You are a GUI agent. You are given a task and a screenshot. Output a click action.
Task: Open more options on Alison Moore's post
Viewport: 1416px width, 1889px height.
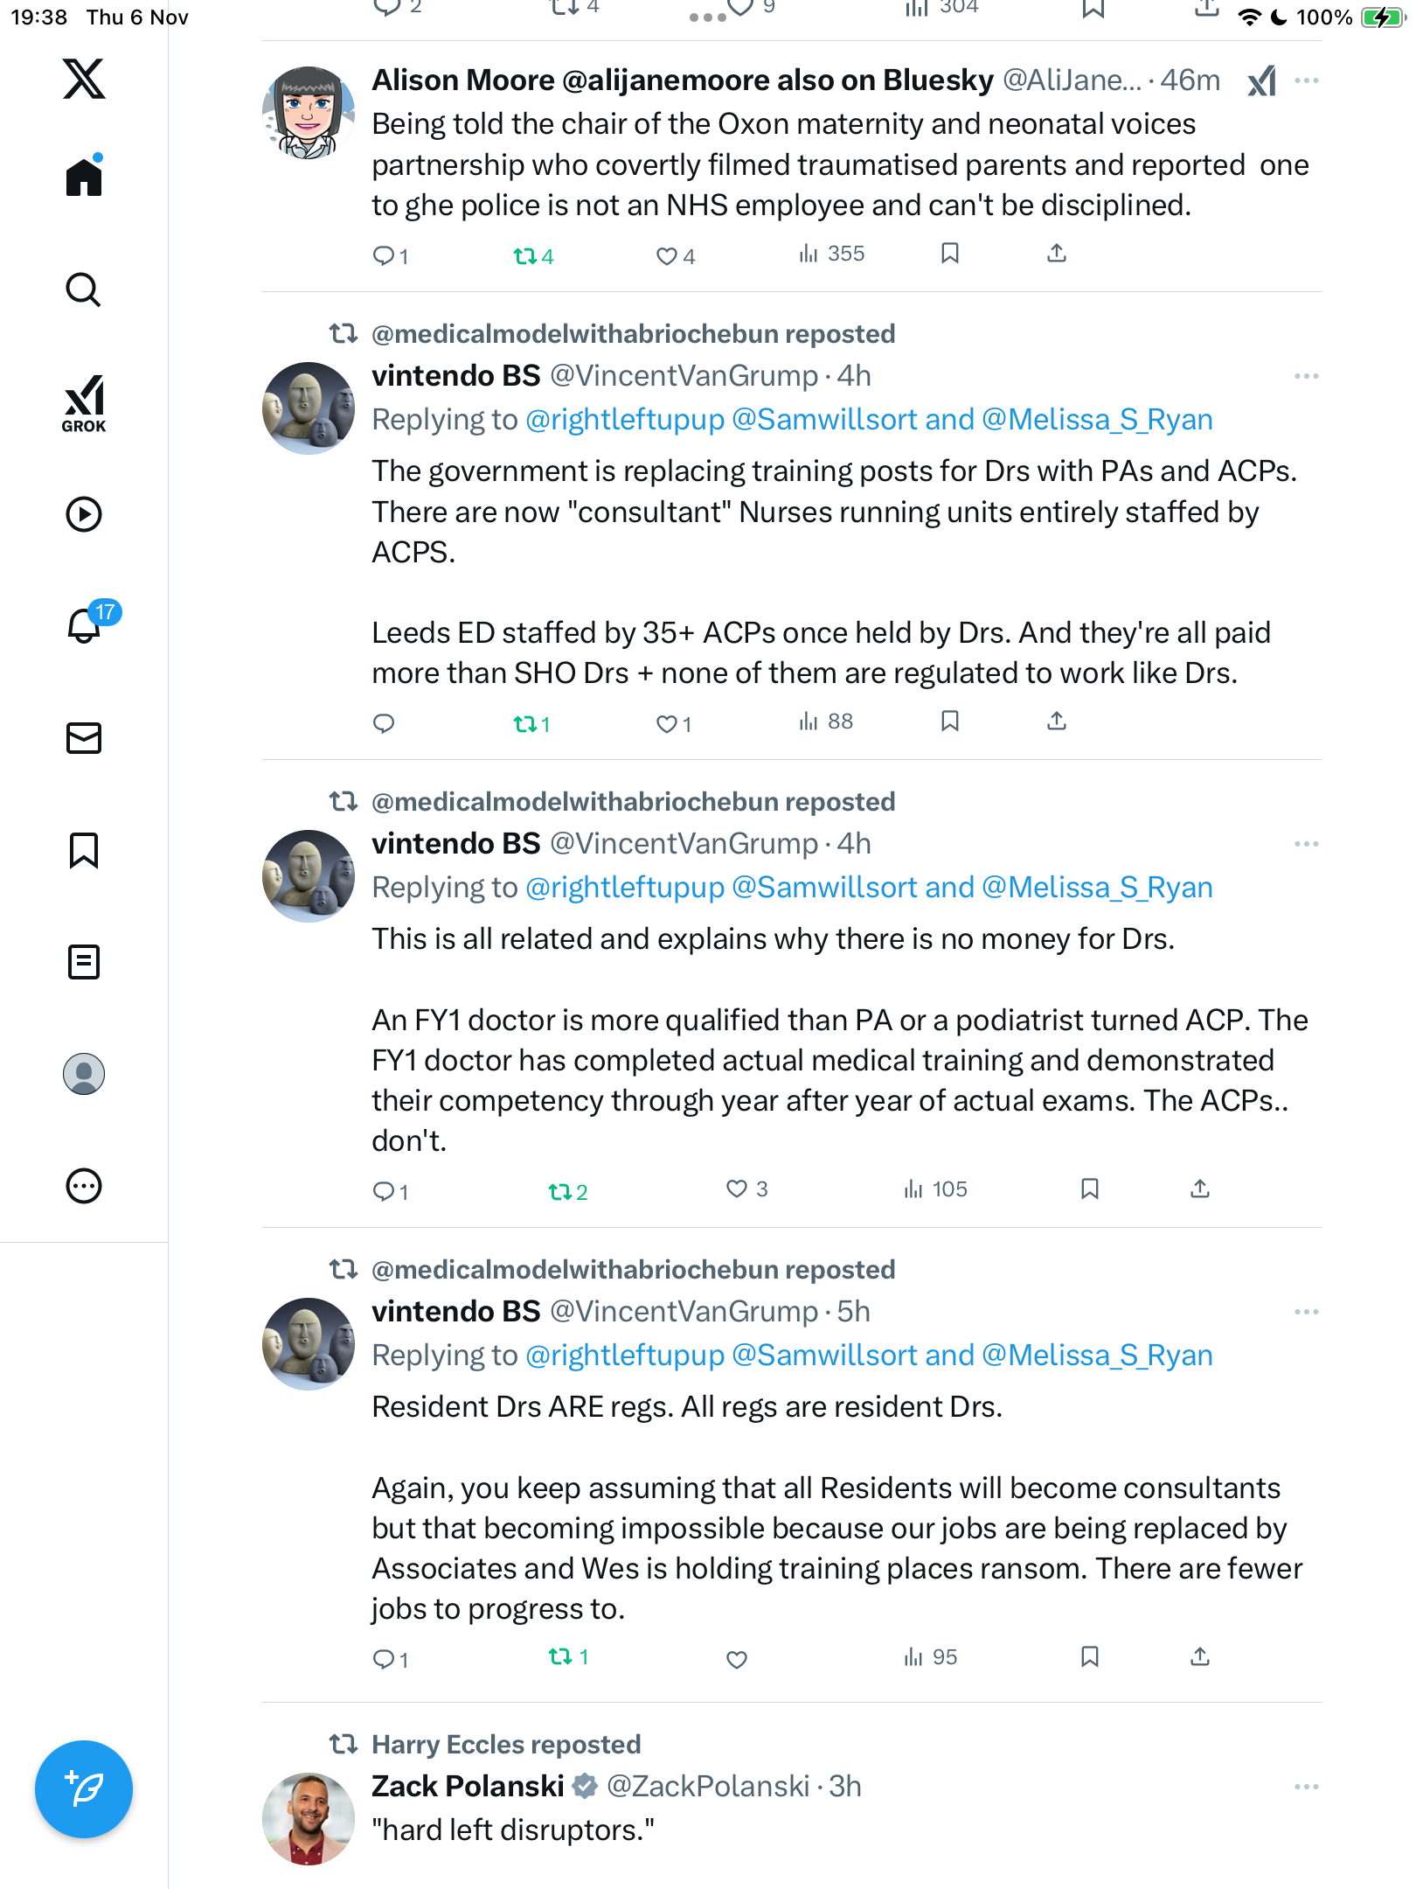pyautogui.click(x=1307, y=80)
